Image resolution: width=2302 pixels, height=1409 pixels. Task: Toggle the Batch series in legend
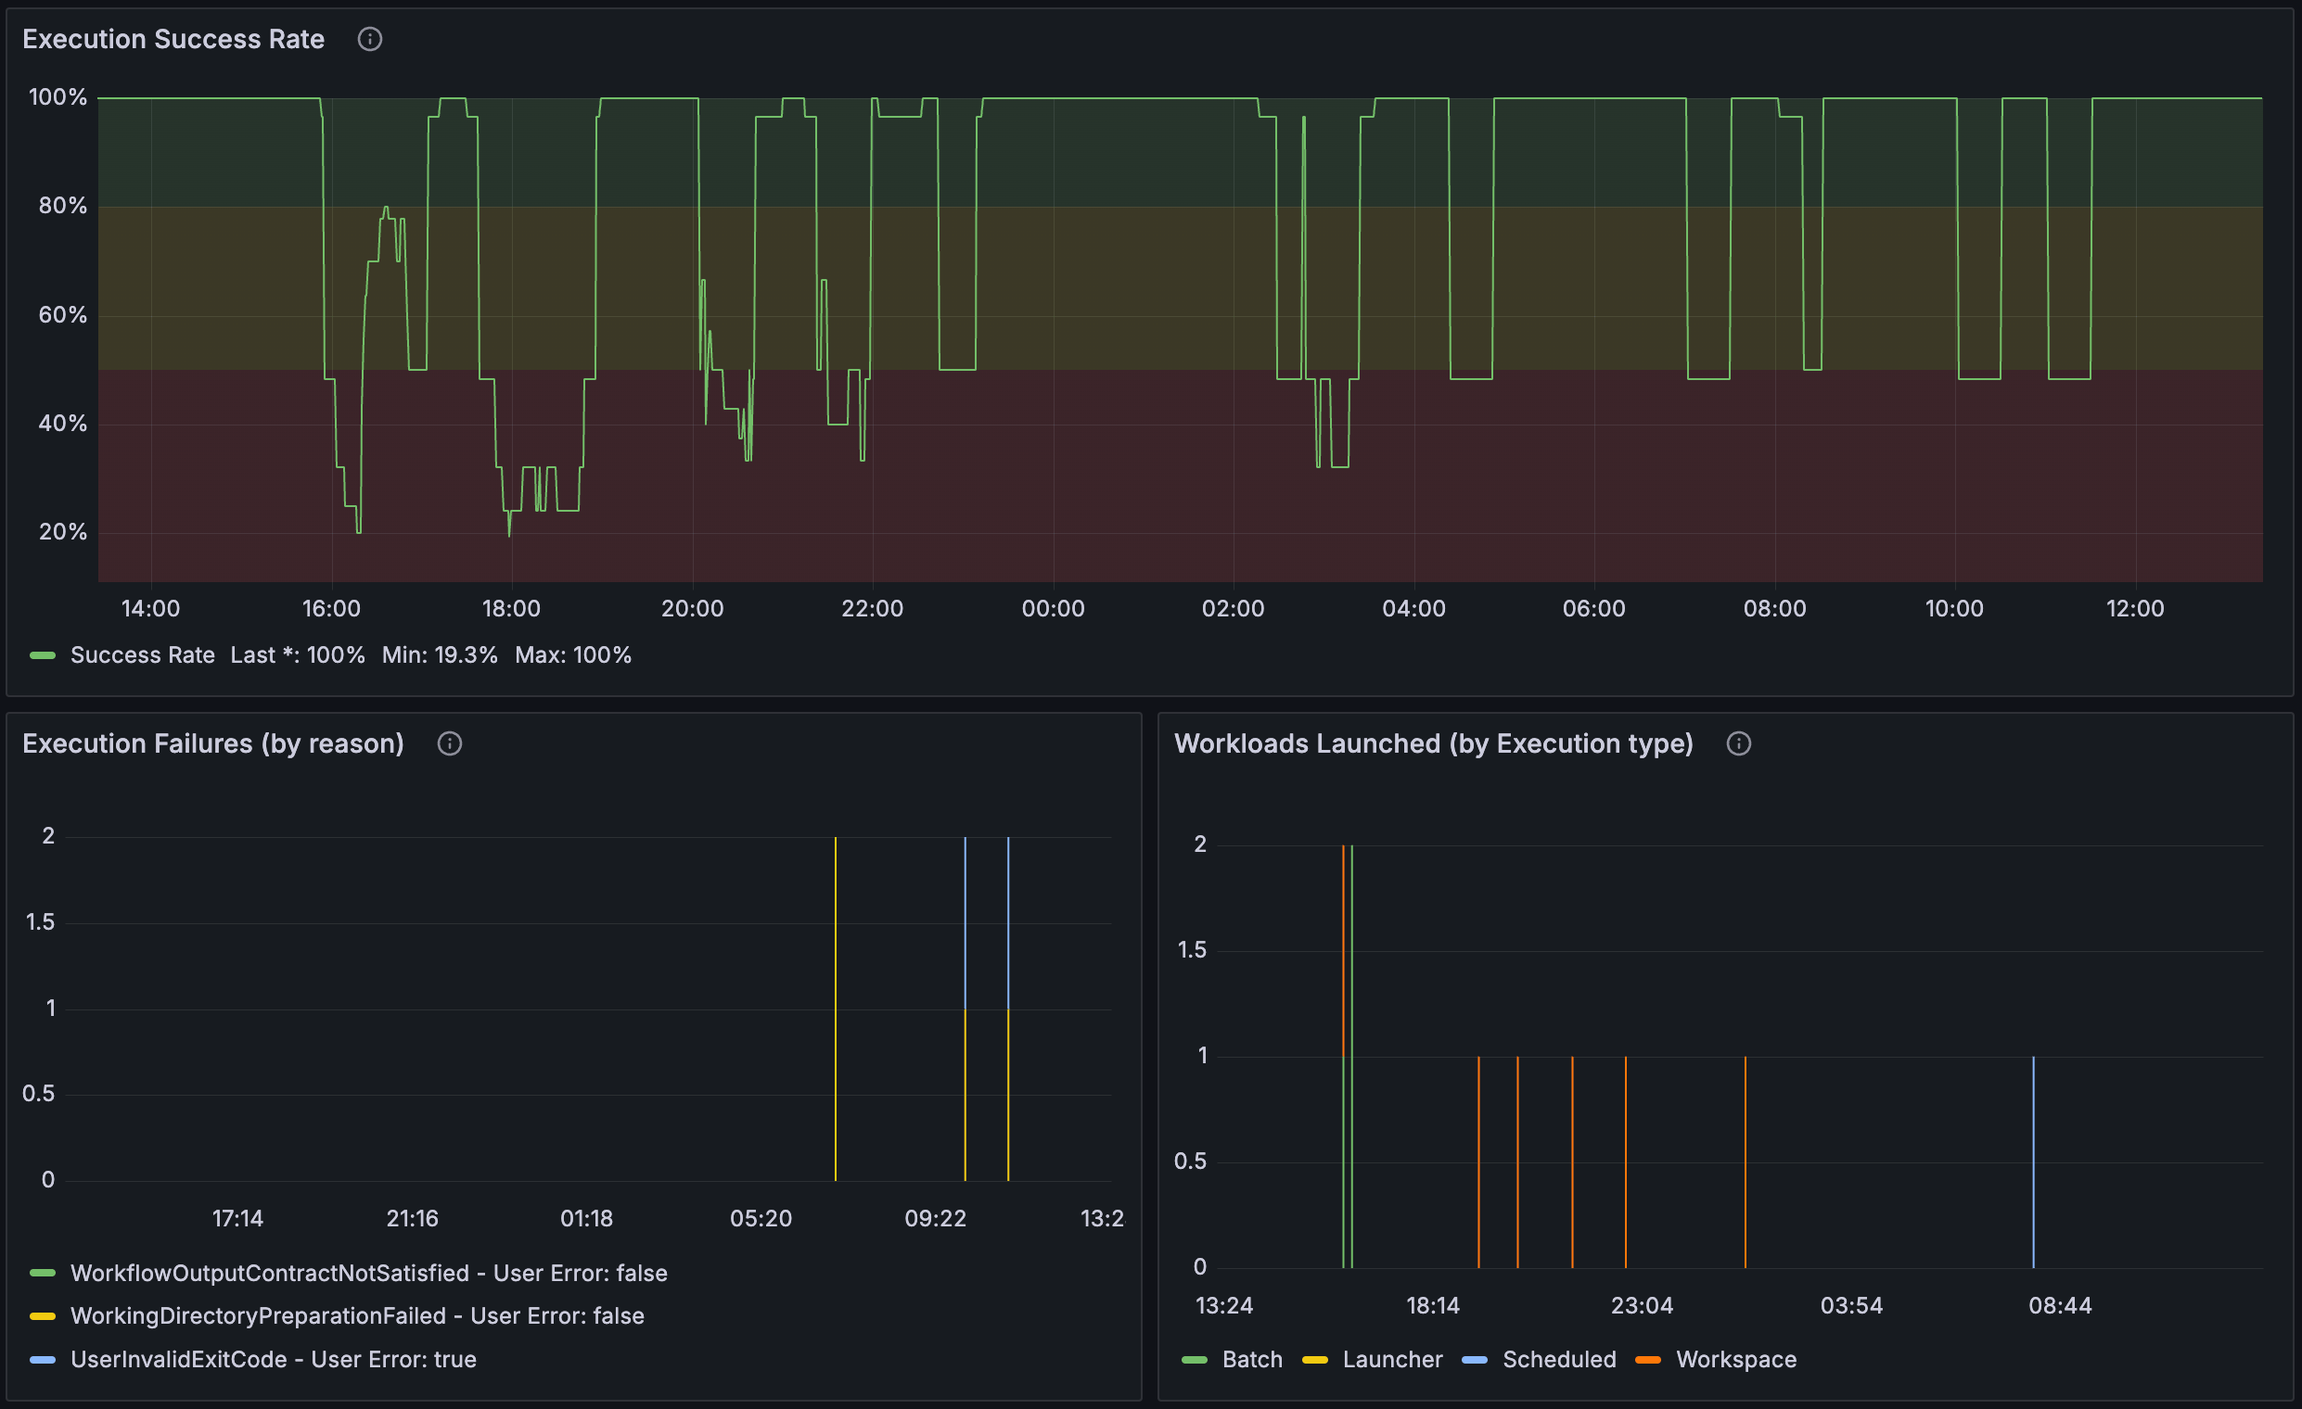pos(1252,1360)
